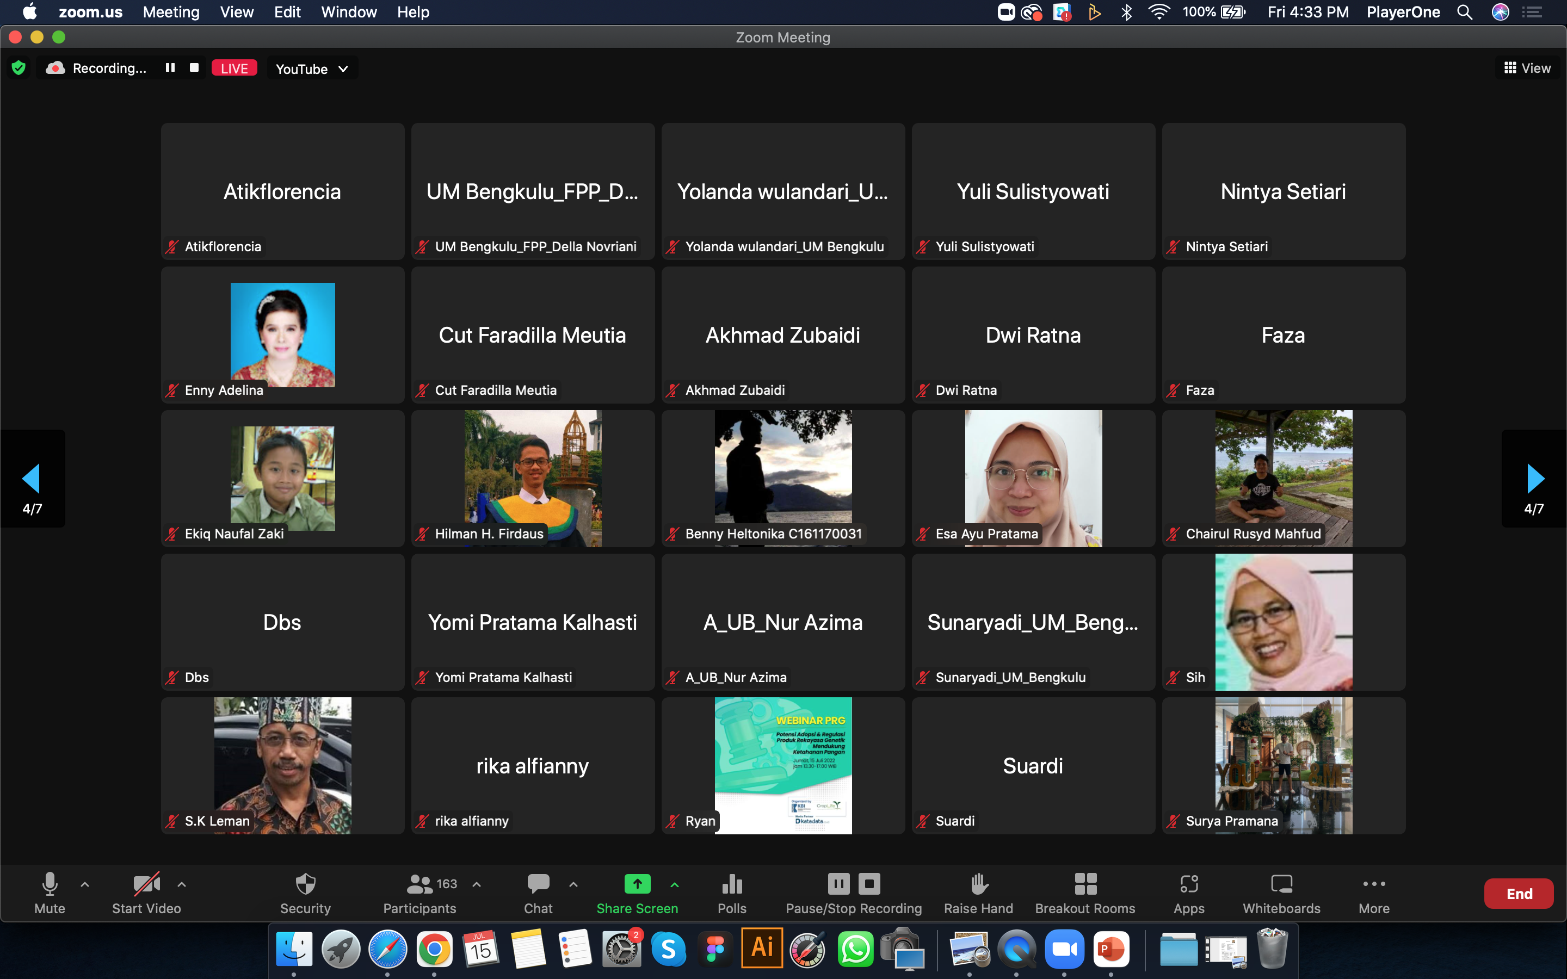Pause recording from the bottom toolbar
The height and width of the screenshot is (979, 1567).
[x=838, y=884]
